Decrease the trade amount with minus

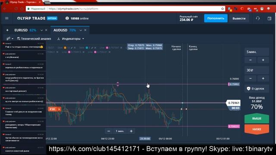(x=251, y=78)
